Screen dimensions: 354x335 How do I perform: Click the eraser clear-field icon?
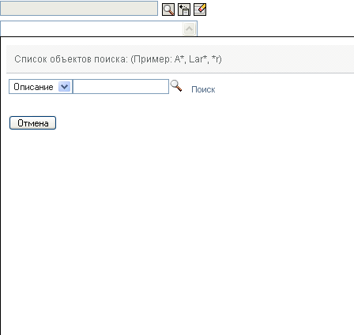coord(200,9)
